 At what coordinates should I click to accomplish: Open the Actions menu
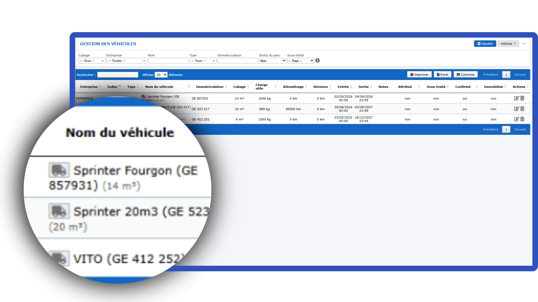pos(508,43)
